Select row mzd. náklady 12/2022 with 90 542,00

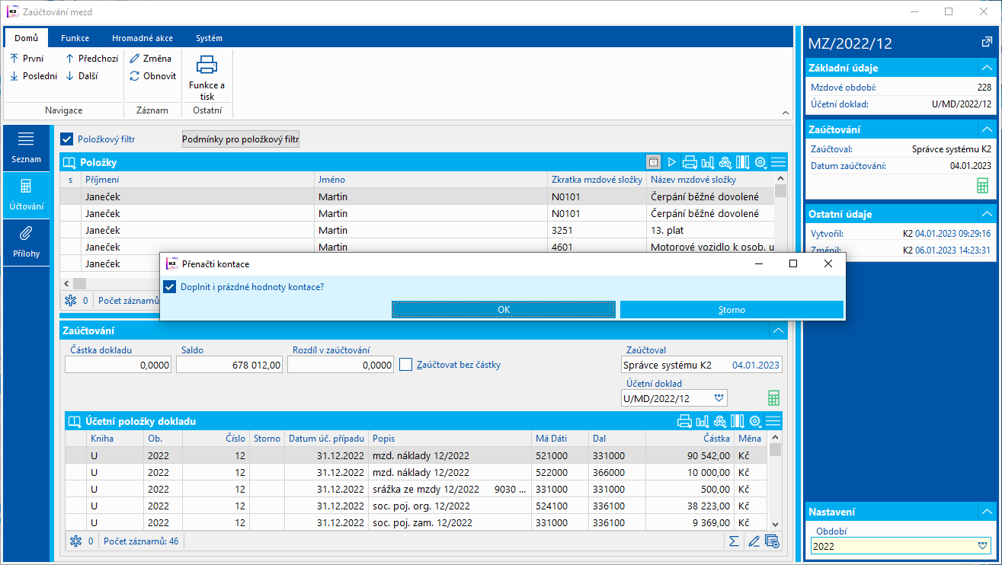417,455
